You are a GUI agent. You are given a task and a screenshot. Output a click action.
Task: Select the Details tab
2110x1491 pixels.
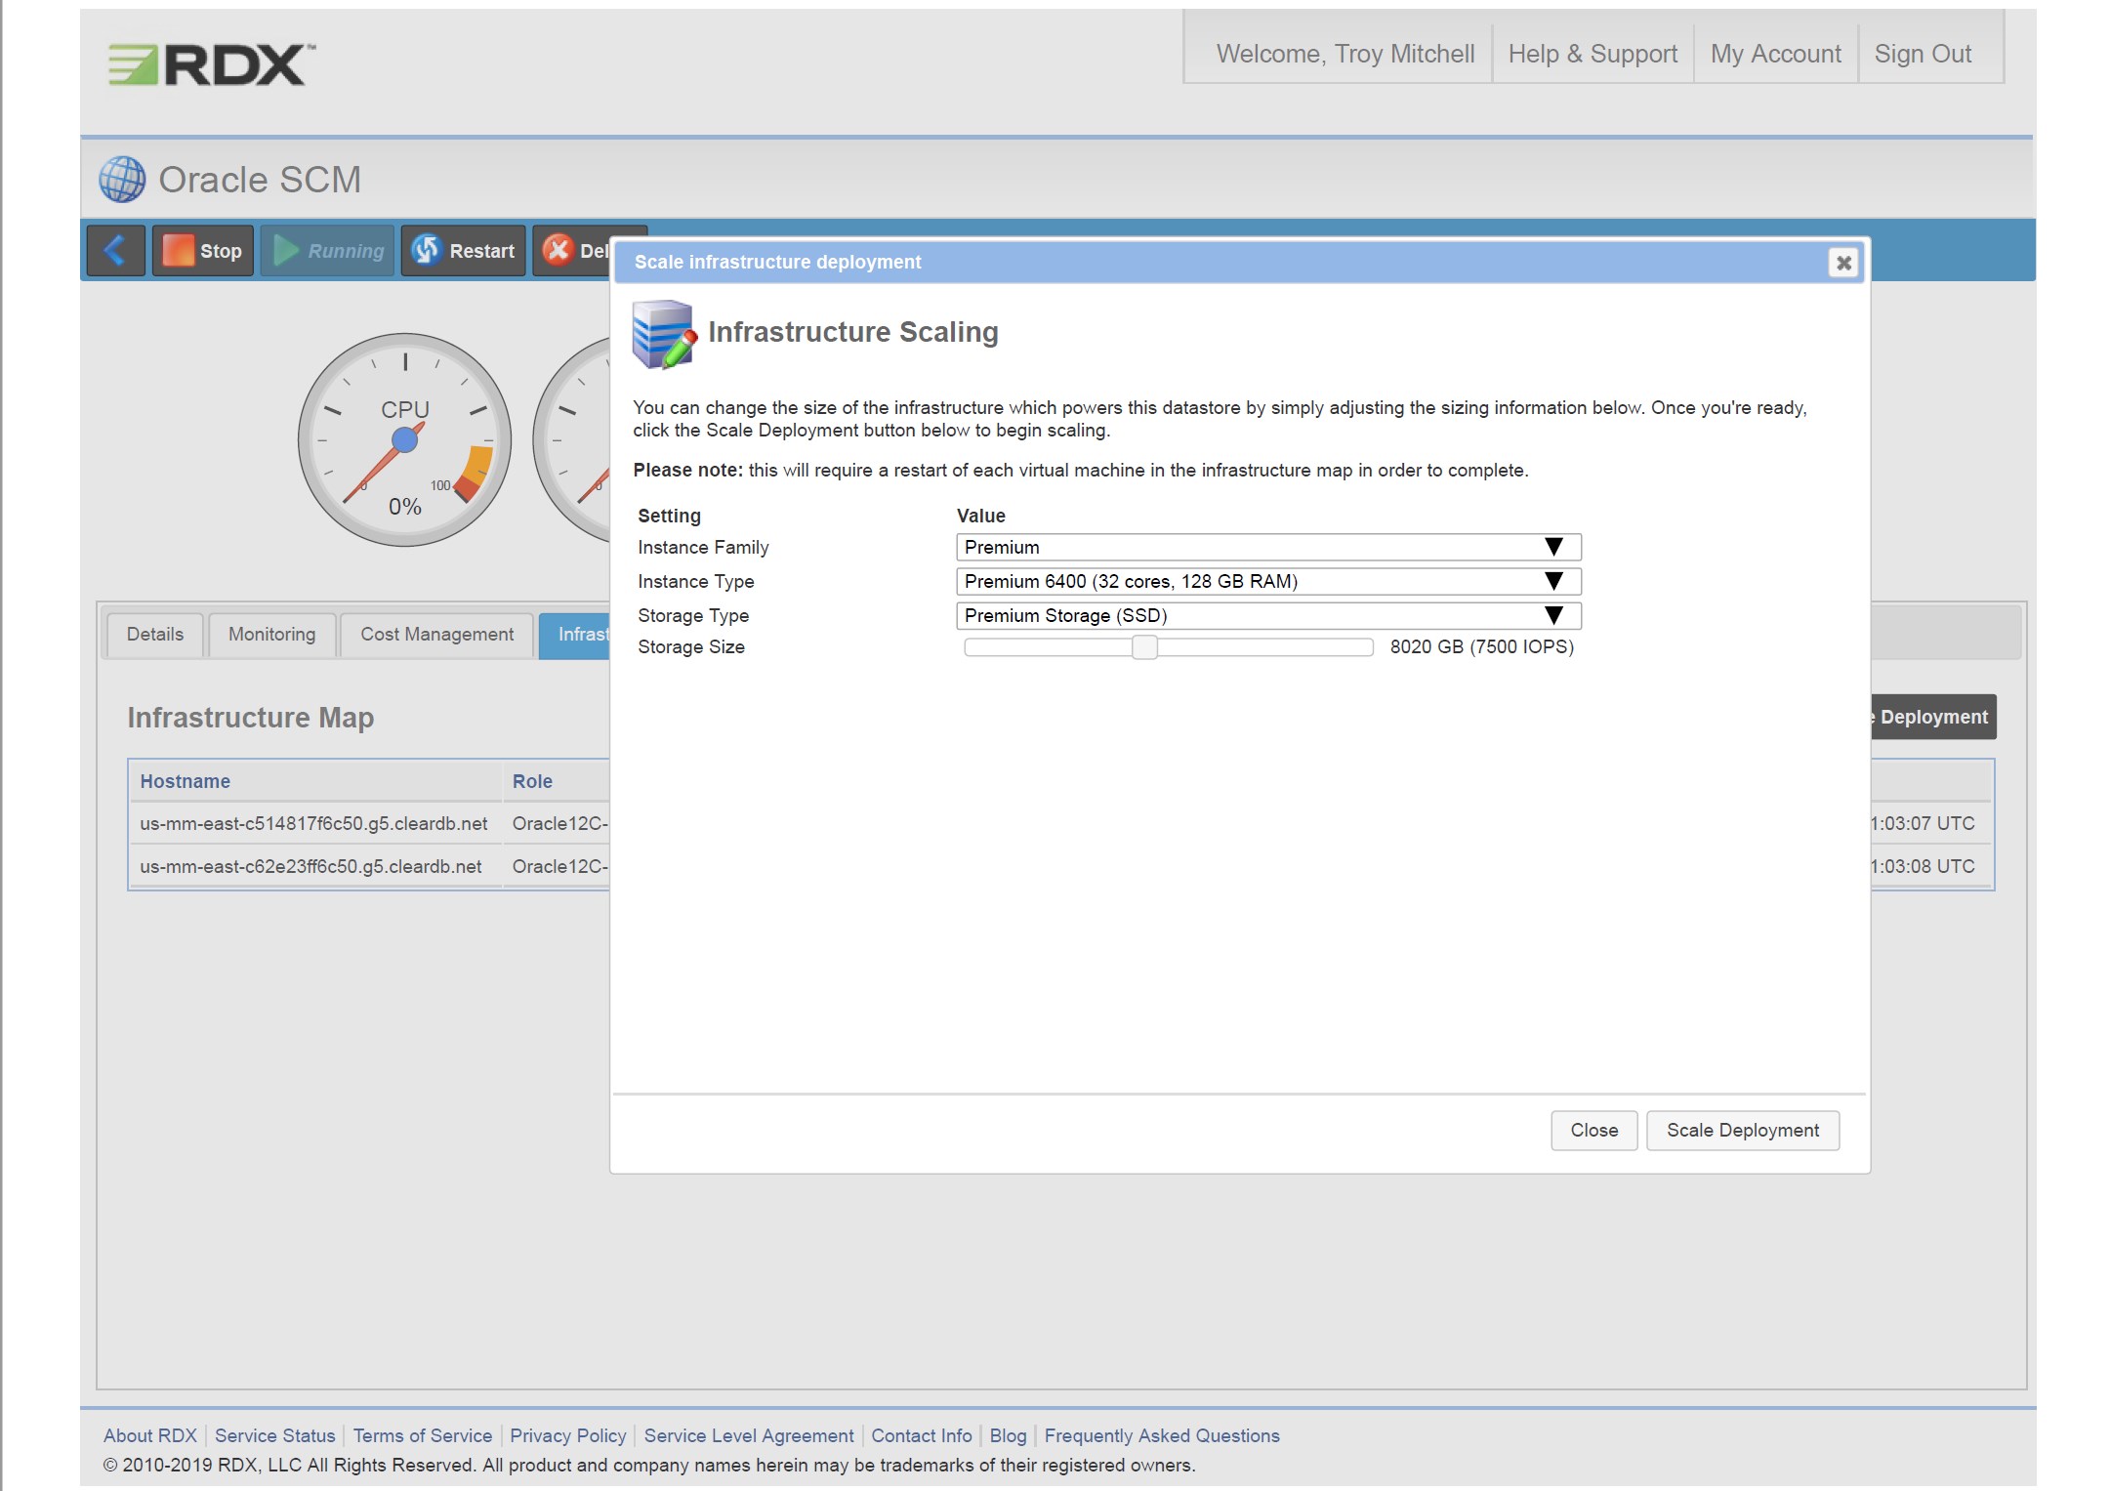(x=155, y=635)
